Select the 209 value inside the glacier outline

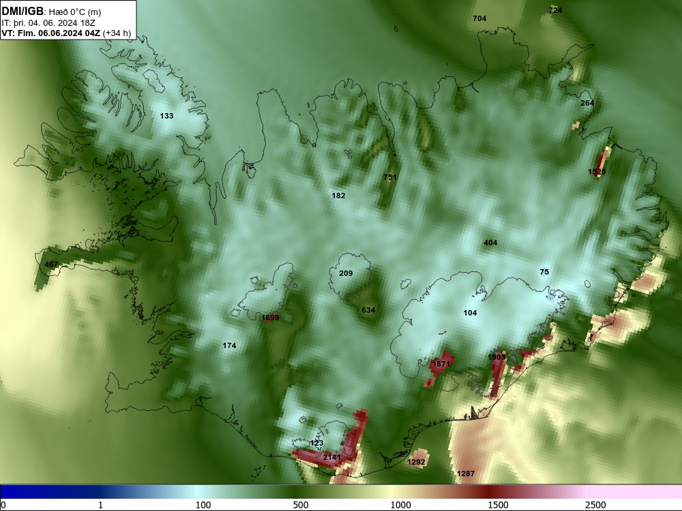(346, 273)
